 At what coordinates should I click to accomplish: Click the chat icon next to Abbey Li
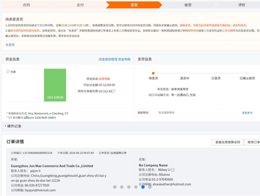173,170
